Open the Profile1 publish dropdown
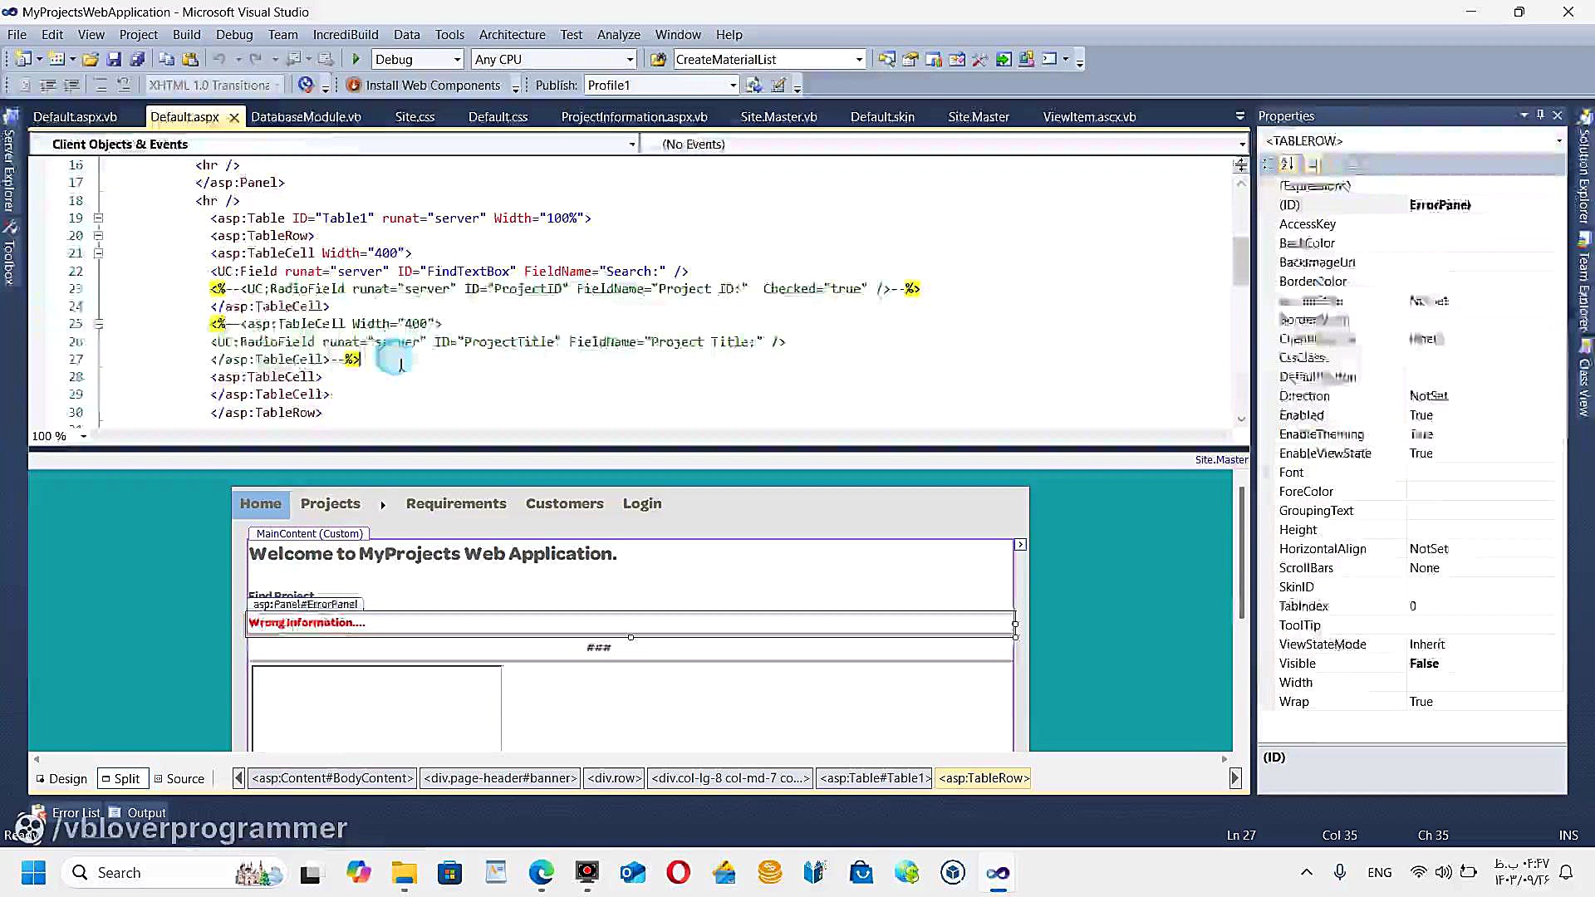This screenshot has width=1595, height=897. point(733,85)
